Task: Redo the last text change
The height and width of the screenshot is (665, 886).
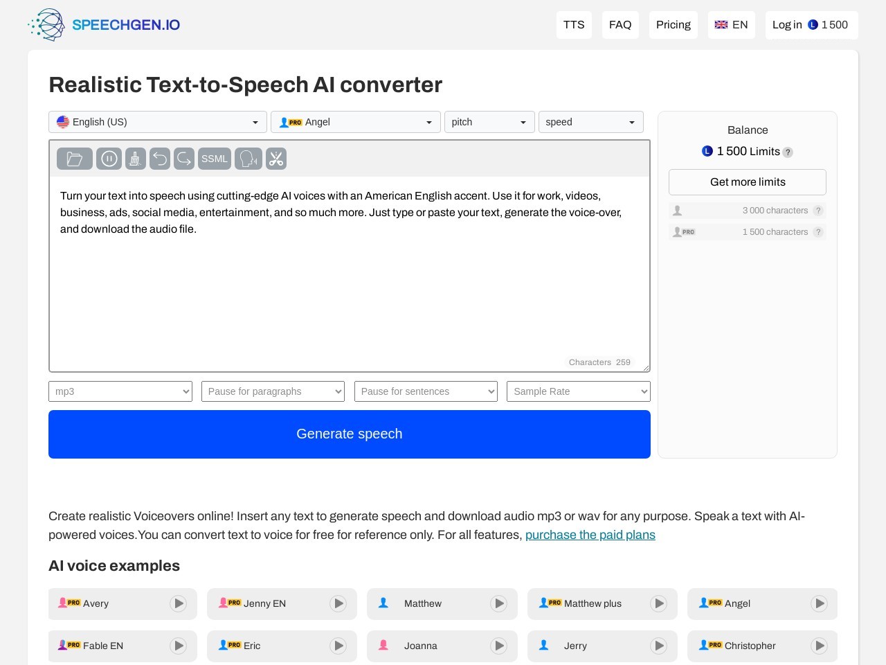Action: (183, 159)
